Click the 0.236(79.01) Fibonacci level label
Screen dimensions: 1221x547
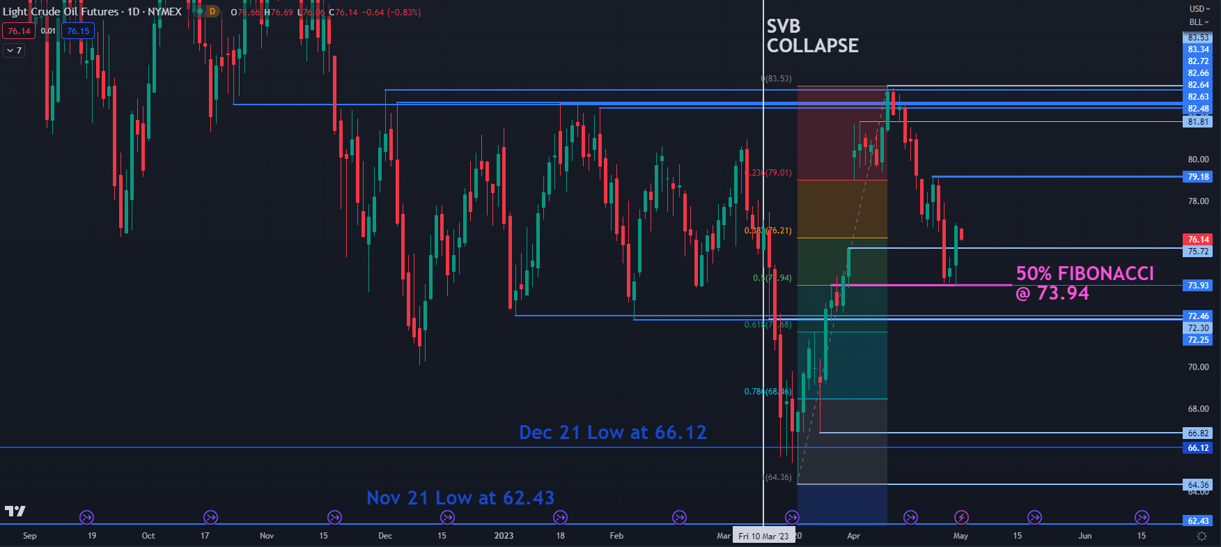coord(768,173)
